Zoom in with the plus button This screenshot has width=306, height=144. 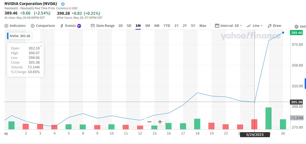tap(160, 122)
